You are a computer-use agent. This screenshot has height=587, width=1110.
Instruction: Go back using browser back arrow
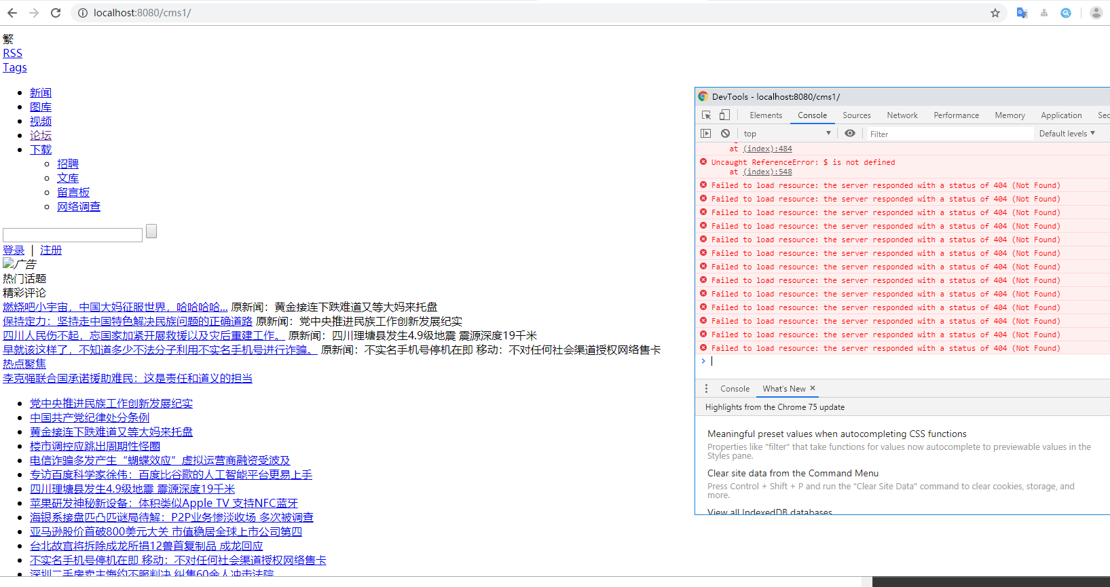[12, 13]
